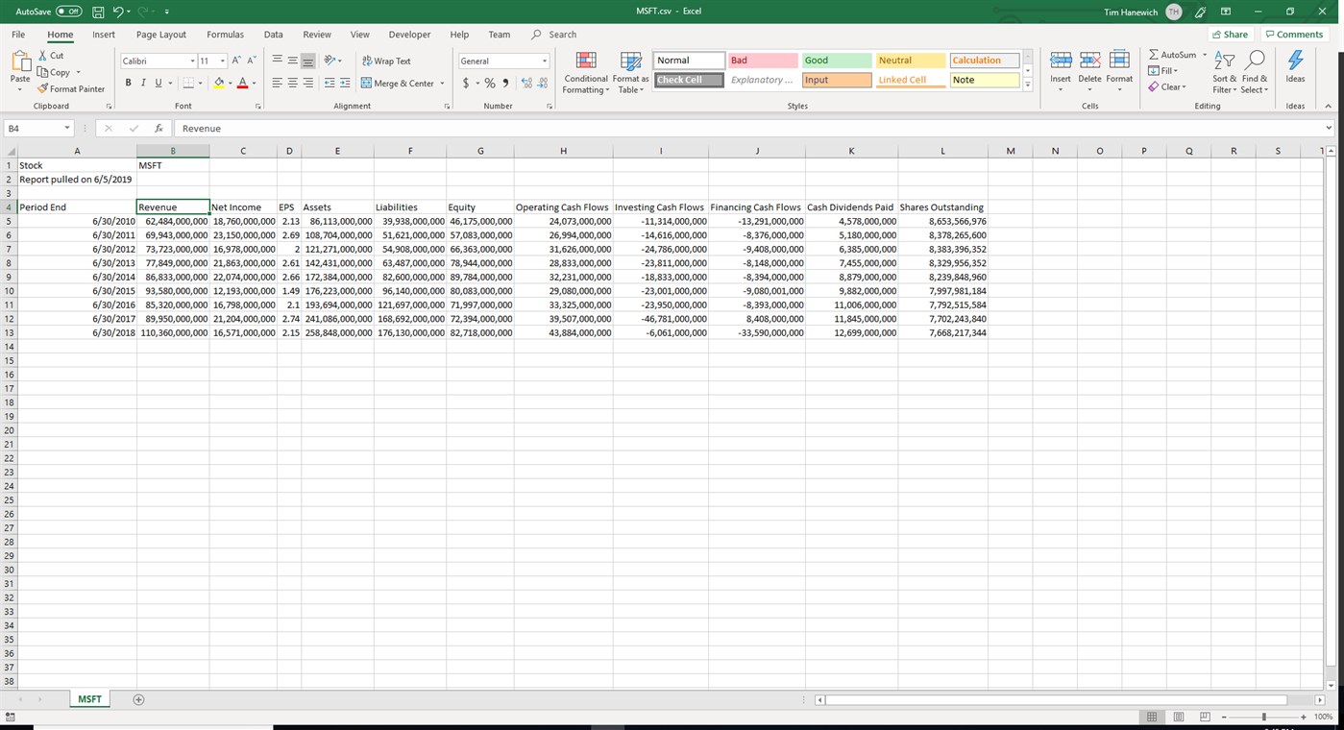Open the Formulas tab

point(225,35)
